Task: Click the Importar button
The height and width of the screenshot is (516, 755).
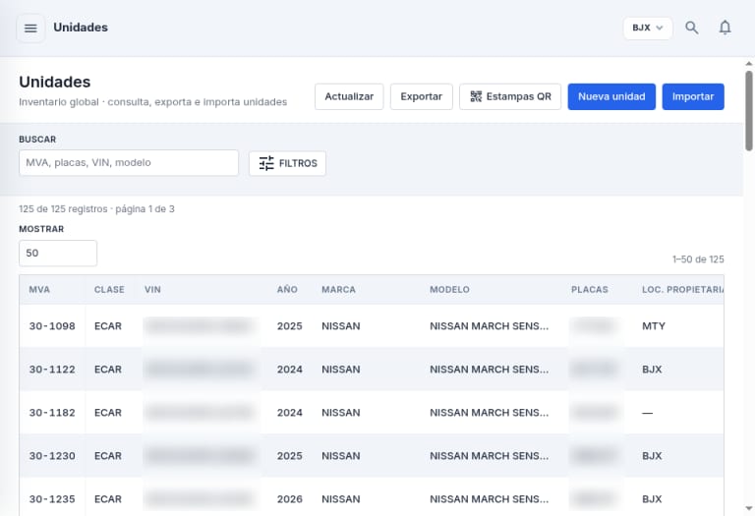Action: [693, 96]
